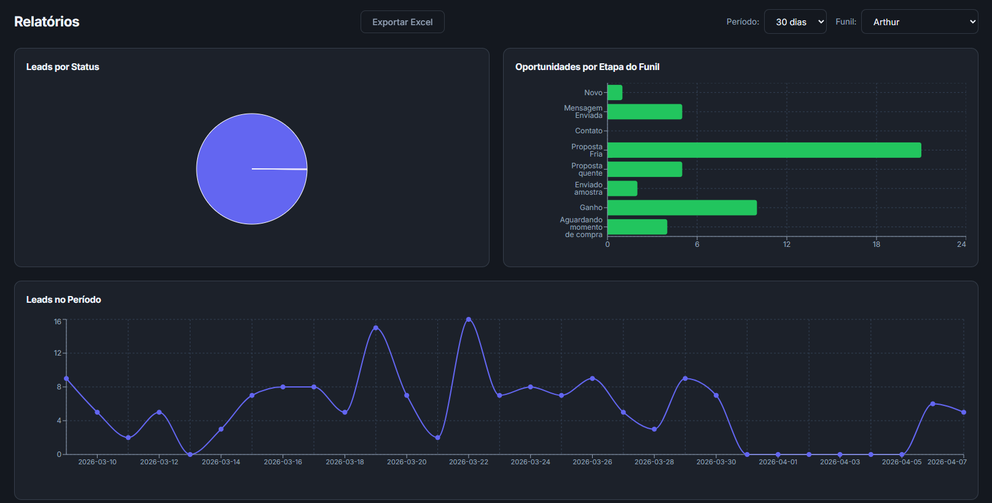Select the Proposta Fria bar
The width and height of the screenshot is (992, 503).
(x=764, y=150)
